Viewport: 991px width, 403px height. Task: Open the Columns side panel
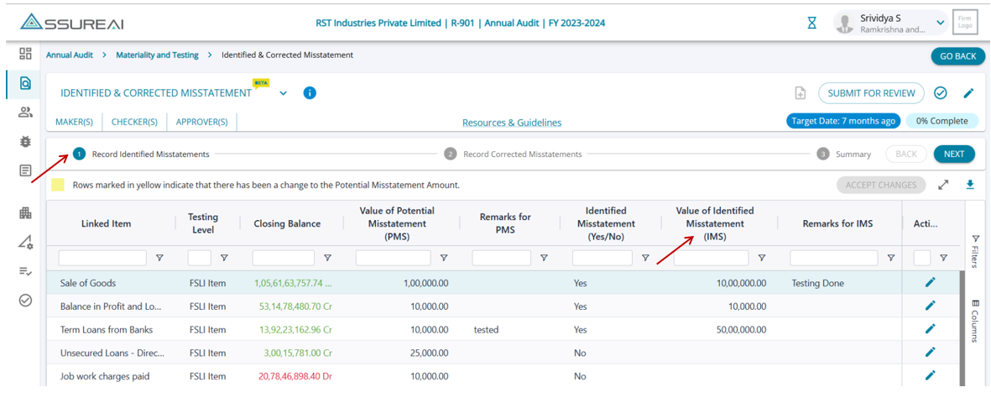pyautogui.click(x=975, y=319)
